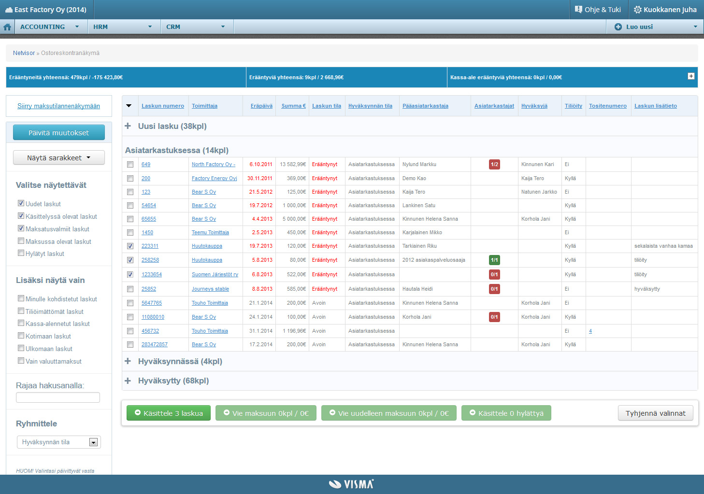Screen dimensions: 704x494
Task: Toggle the Uudet laskut checkbox
Action: point(21,203)
